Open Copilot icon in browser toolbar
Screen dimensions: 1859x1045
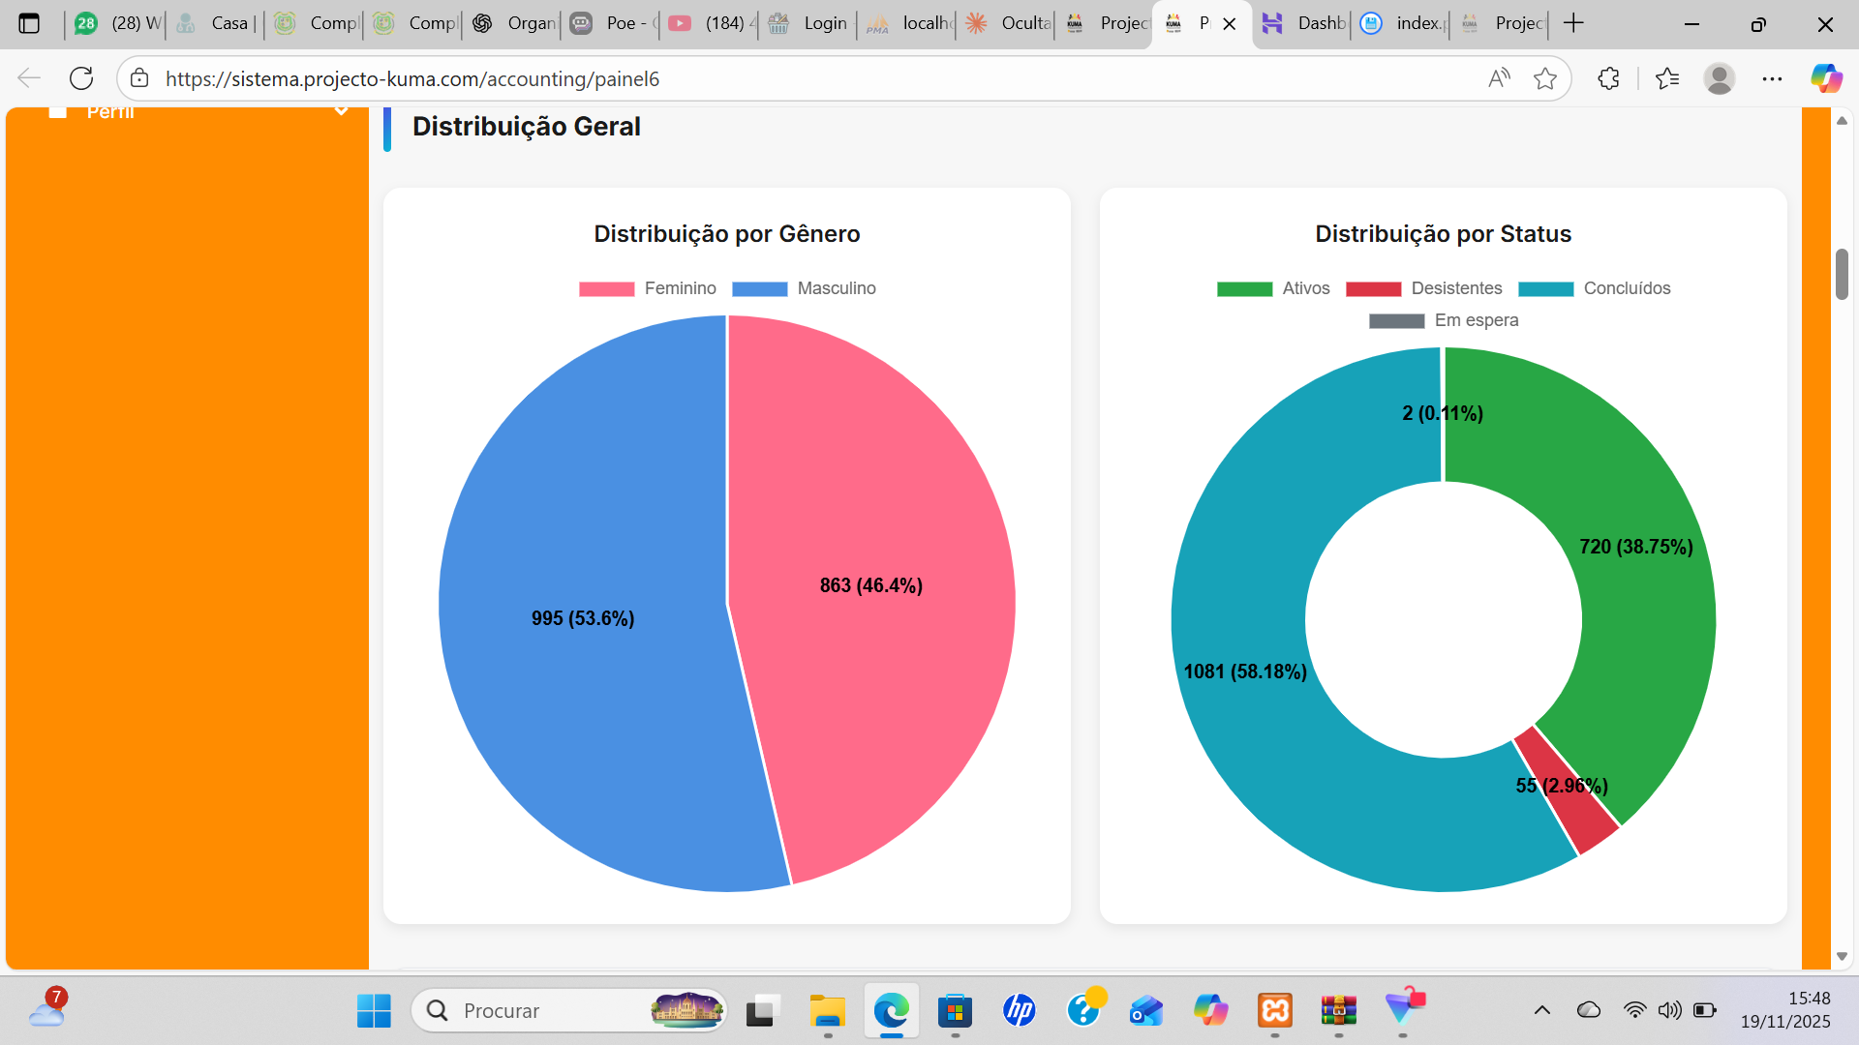[x=1826, y=78]
